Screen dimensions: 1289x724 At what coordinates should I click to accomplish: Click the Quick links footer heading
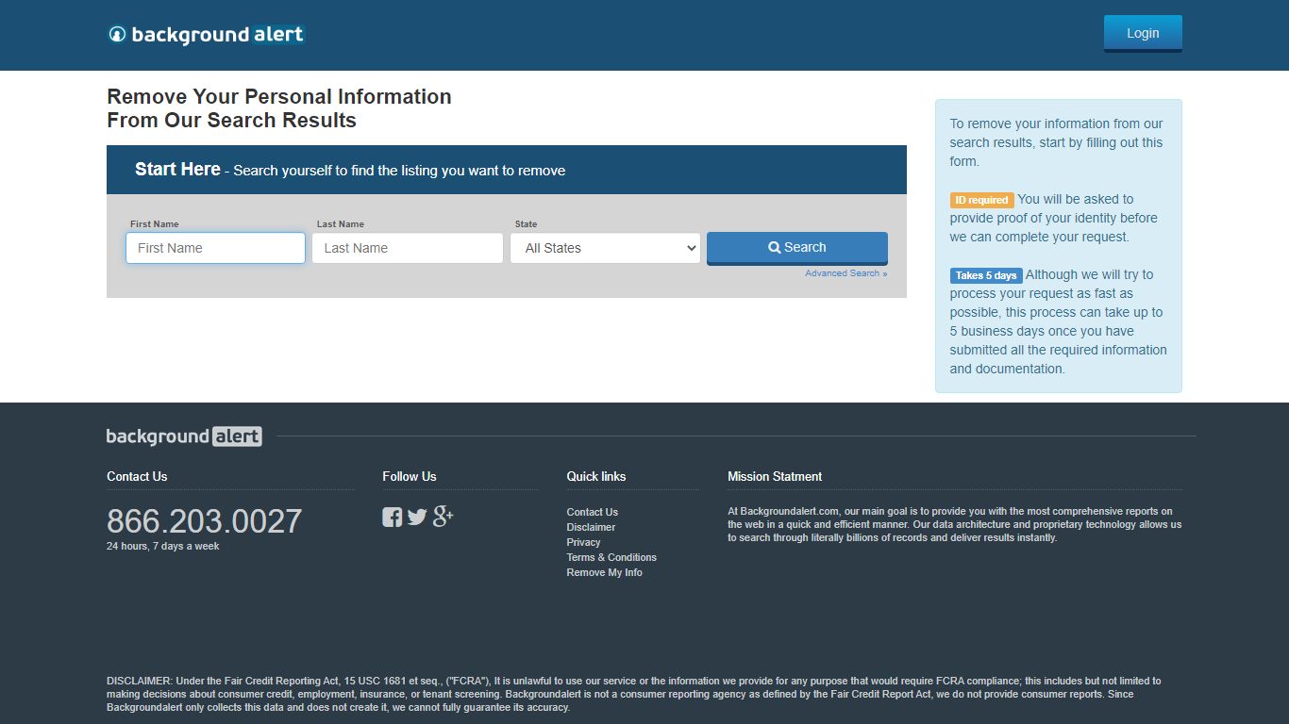(x=596, y=476)
